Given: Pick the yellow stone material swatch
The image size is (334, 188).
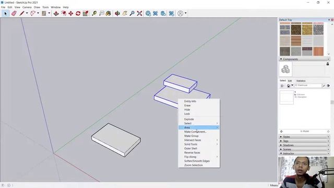Looking at the screenshot, I should point(307,29).
